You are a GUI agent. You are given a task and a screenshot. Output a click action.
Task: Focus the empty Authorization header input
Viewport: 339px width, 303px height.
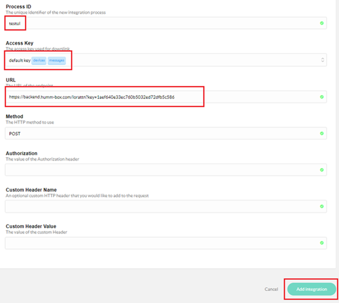pyautogui.click(x=163, y=170)
